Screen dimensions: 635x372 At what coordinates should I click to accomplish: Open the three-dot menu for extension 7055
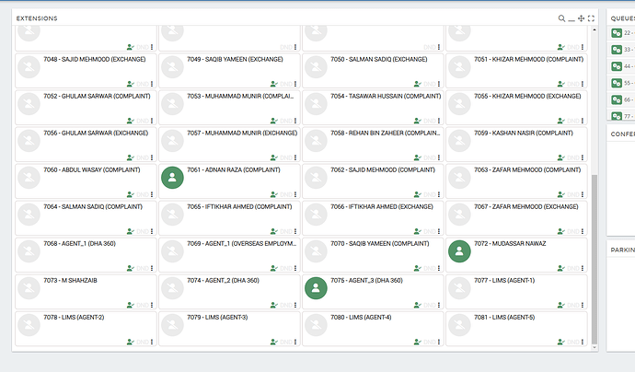click(x=583, y=121)
